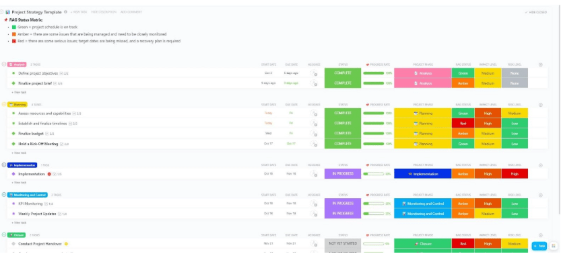Click red blocked icon on Implementation task

click(x=49, y=174)
